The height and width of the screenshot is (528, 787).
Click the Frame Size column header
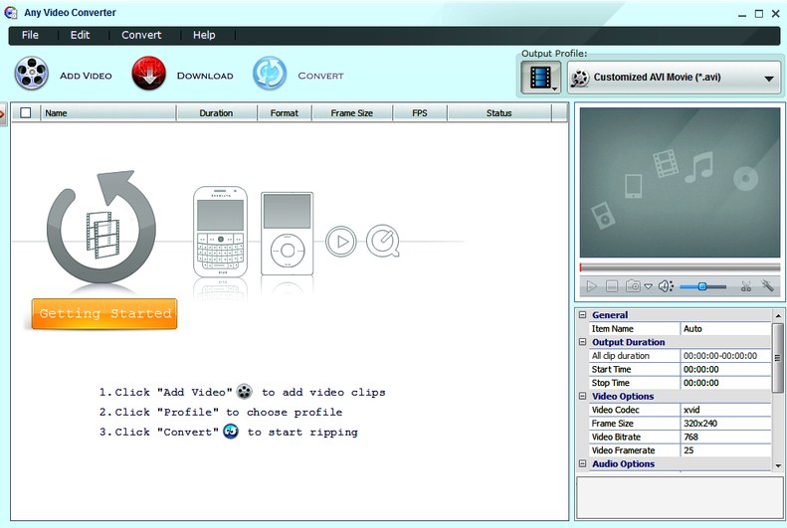pos(352,113)
